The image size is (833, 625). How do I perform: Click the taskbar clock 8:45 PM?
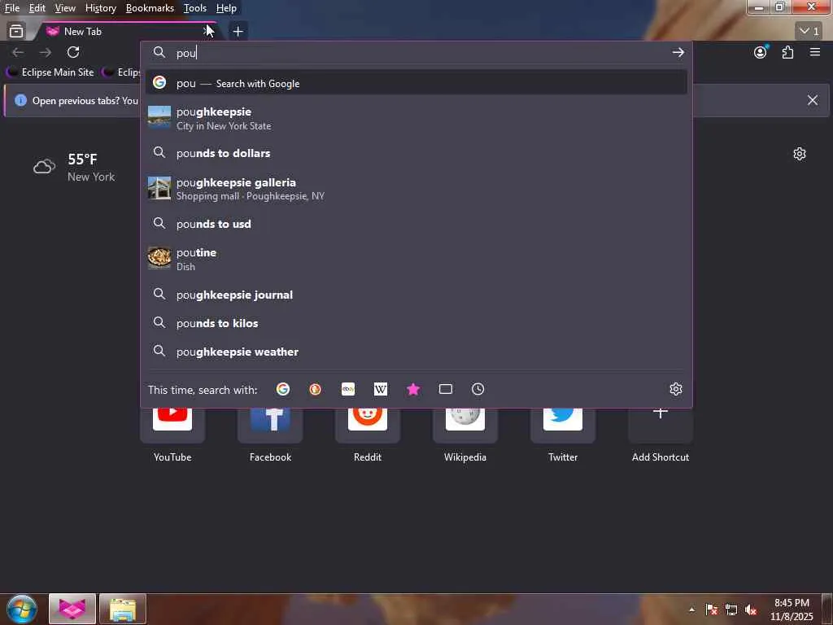pyautogui.click(x=792, y=610)
